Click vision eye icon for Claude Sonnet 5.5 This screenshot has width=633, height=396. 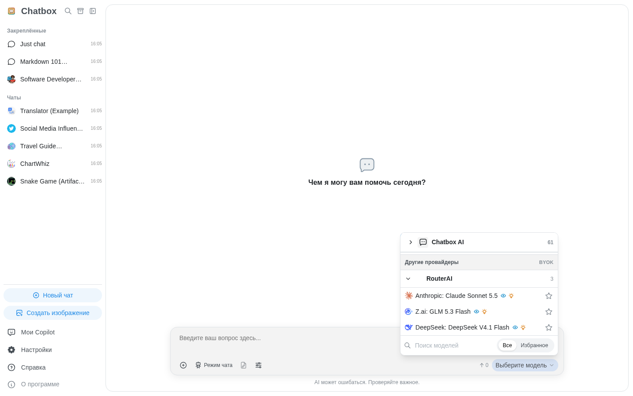503,296
